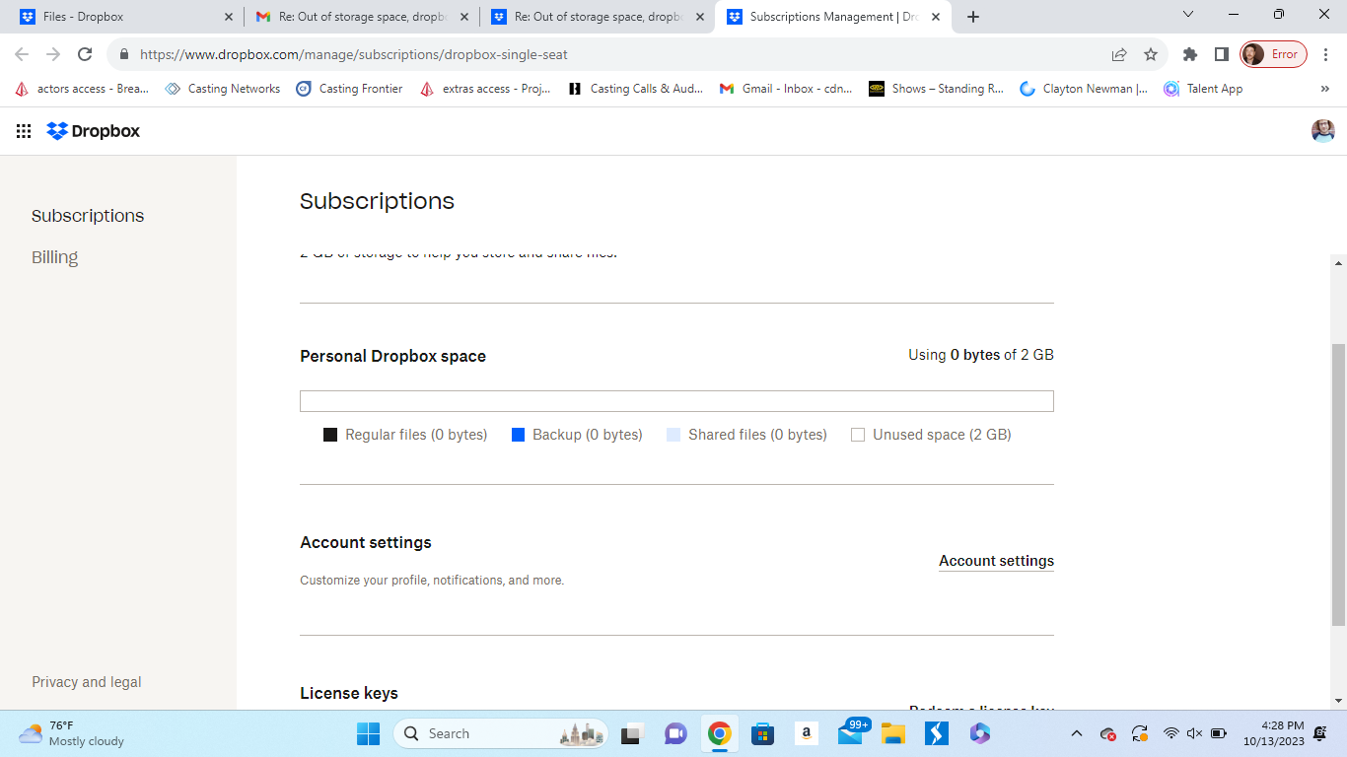
Task: Open Task View on the taskbar
Action: [631, 733]
